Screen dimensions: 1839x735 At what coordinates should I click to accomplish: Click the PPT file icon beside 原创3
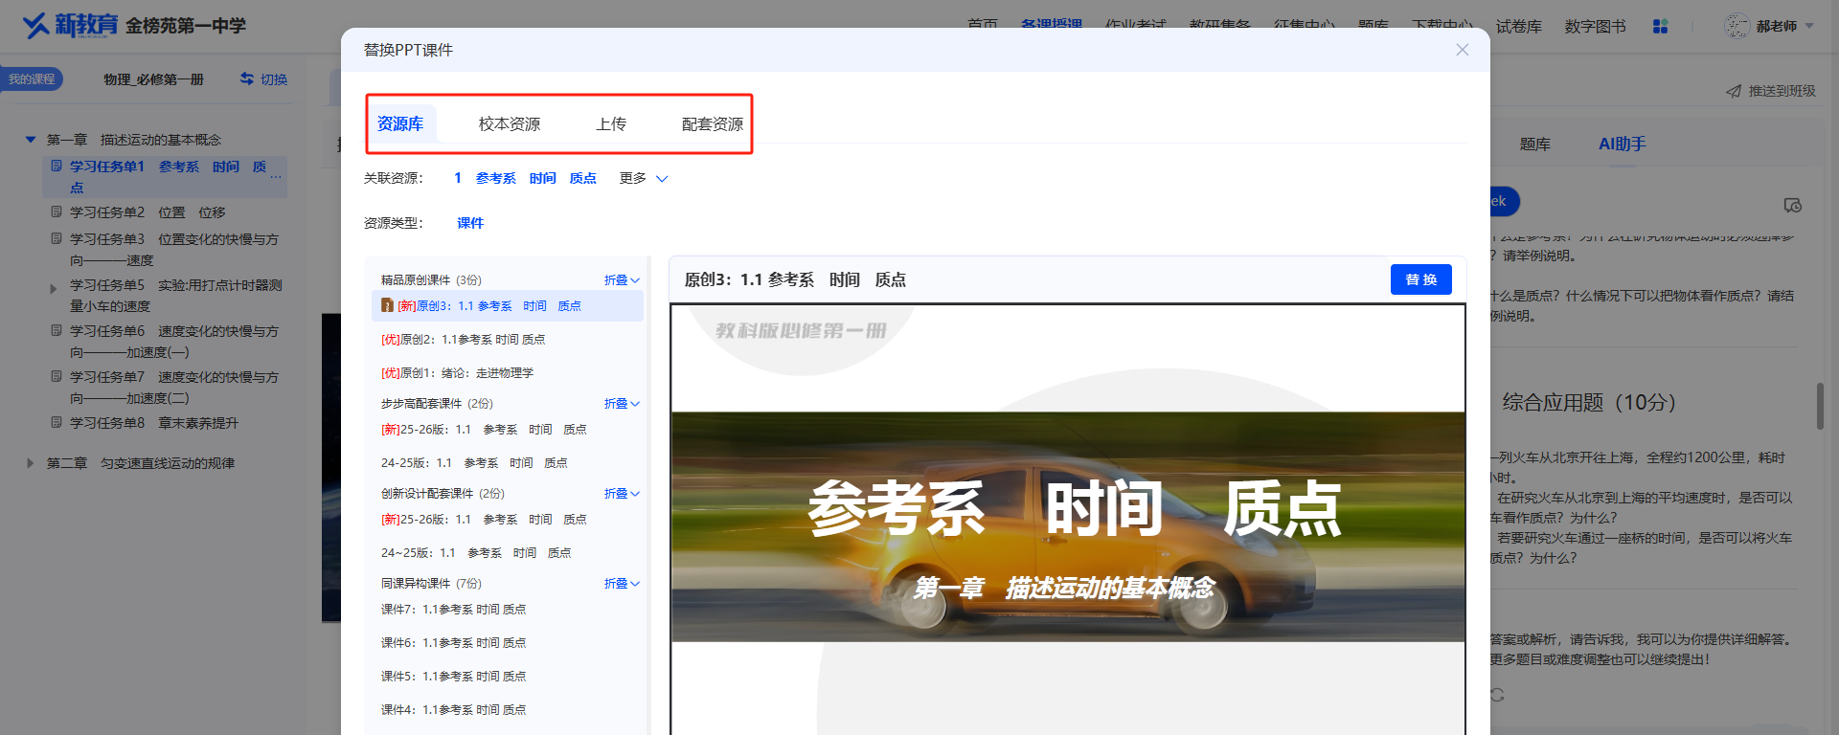387,305
